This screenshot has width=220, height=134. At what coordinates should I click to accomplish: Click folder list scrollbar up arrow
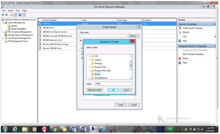tap(131, 56)
